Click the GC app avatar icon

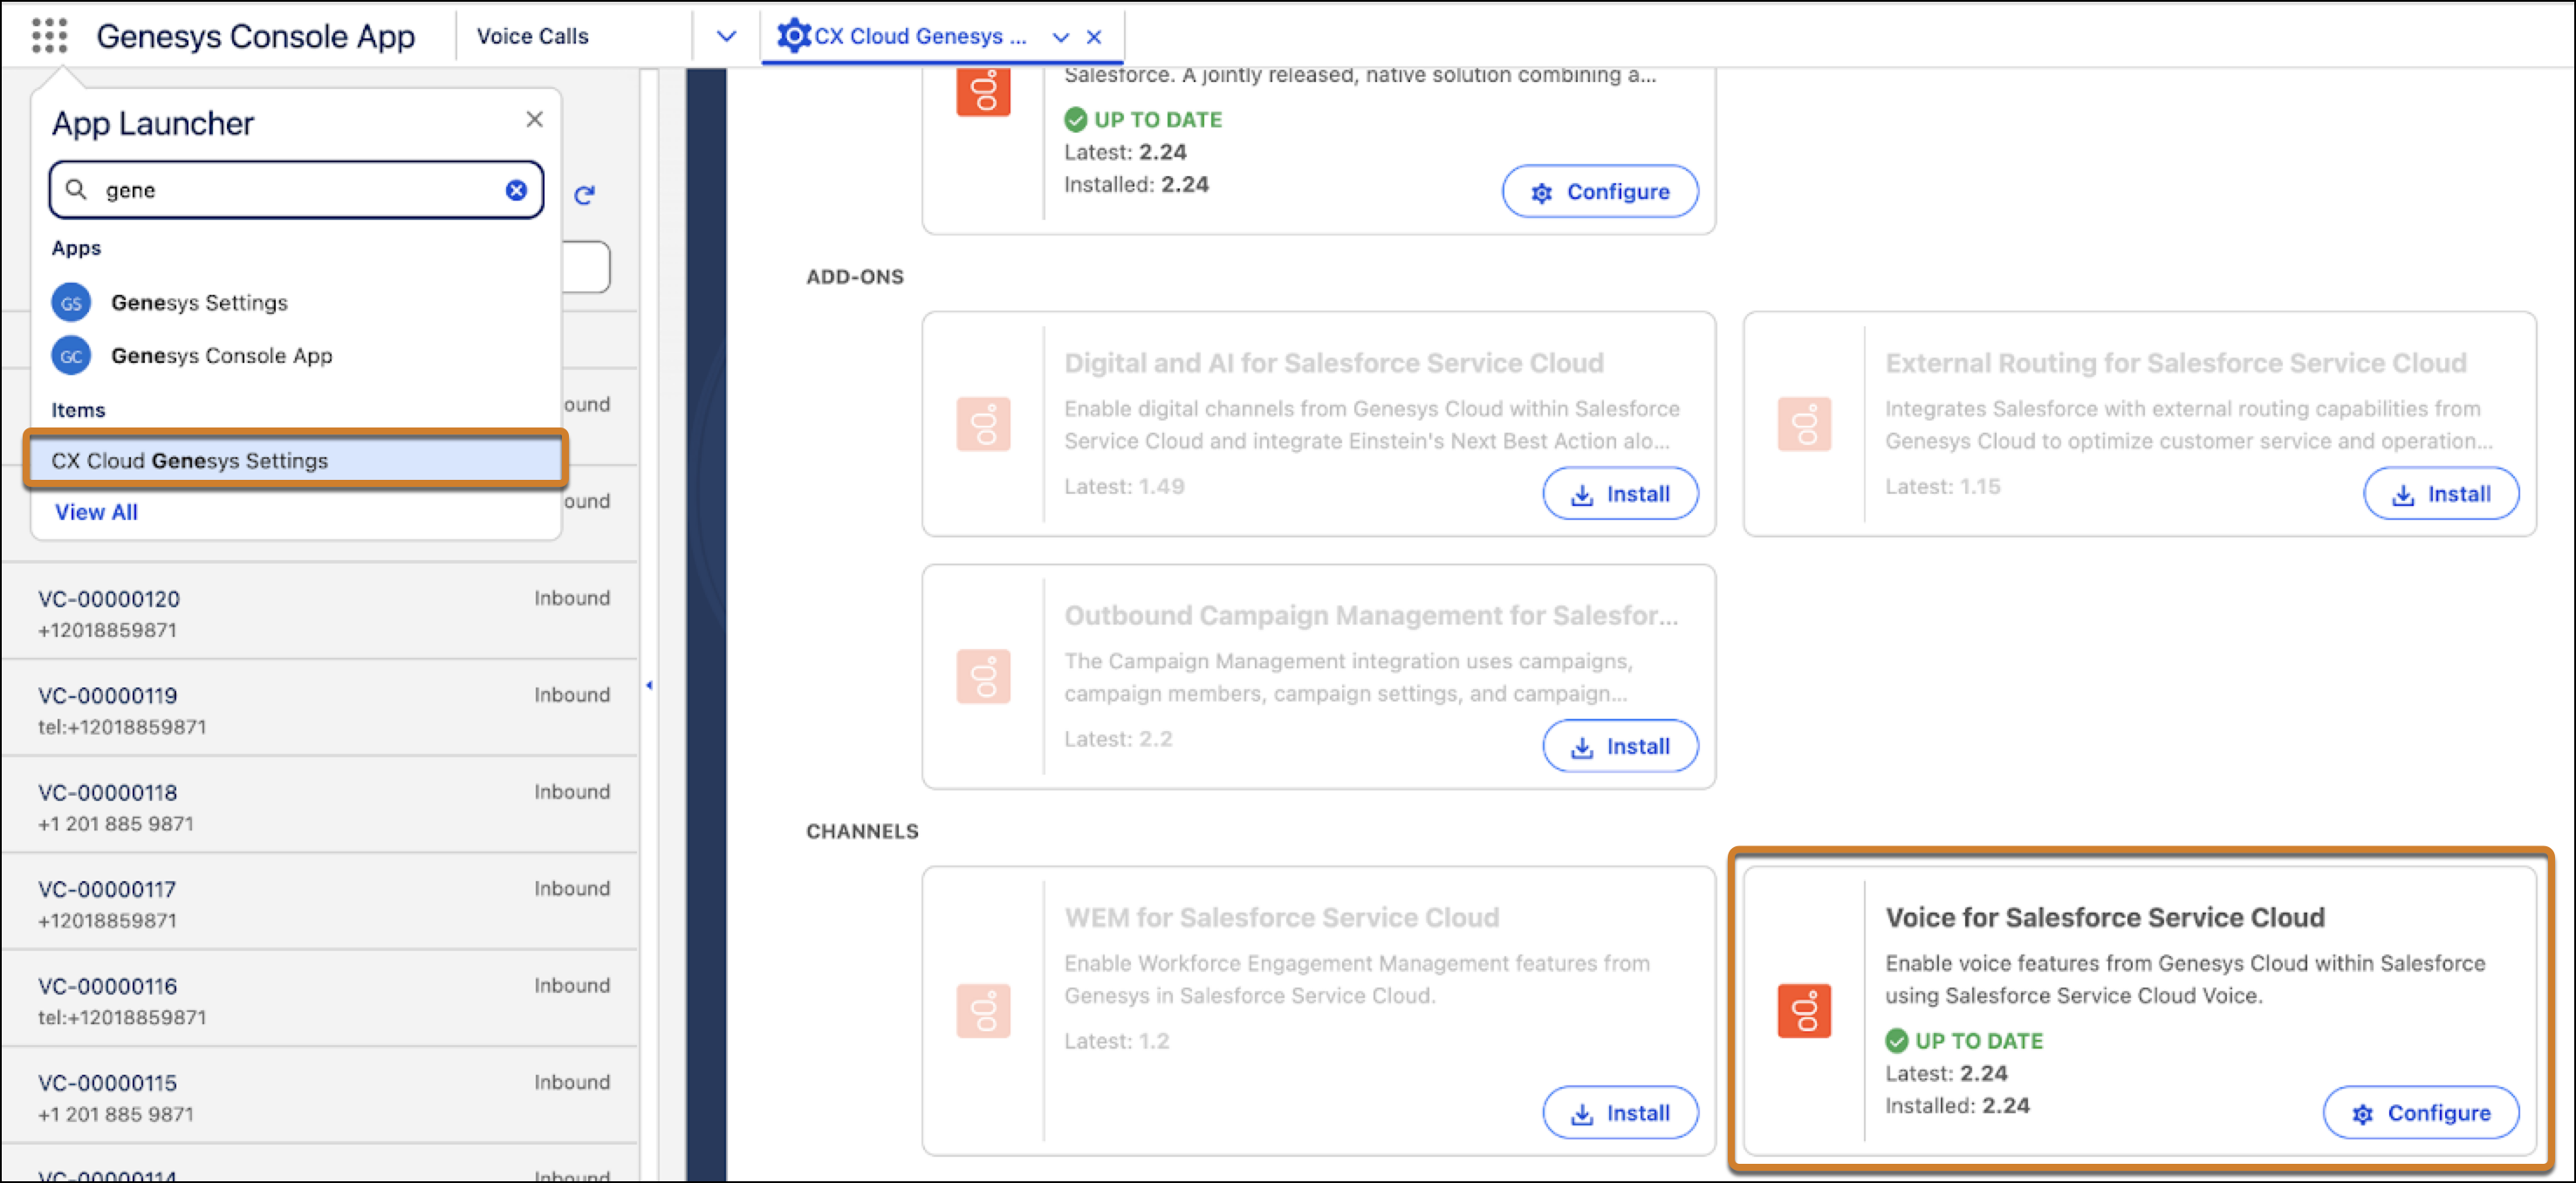click(71, 356)
